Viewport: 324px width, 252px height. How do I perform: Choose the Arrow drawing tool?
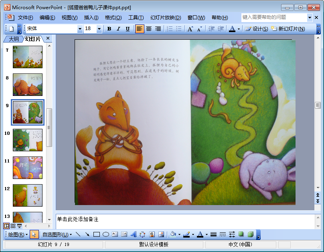tap(87, 234)
